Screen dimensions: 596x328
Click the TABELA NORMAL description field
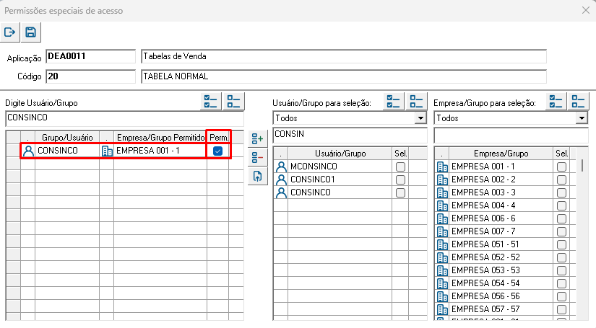(x=344, y=76)
